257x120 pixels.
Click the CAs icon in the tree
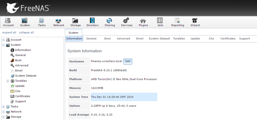pos(12,91)
